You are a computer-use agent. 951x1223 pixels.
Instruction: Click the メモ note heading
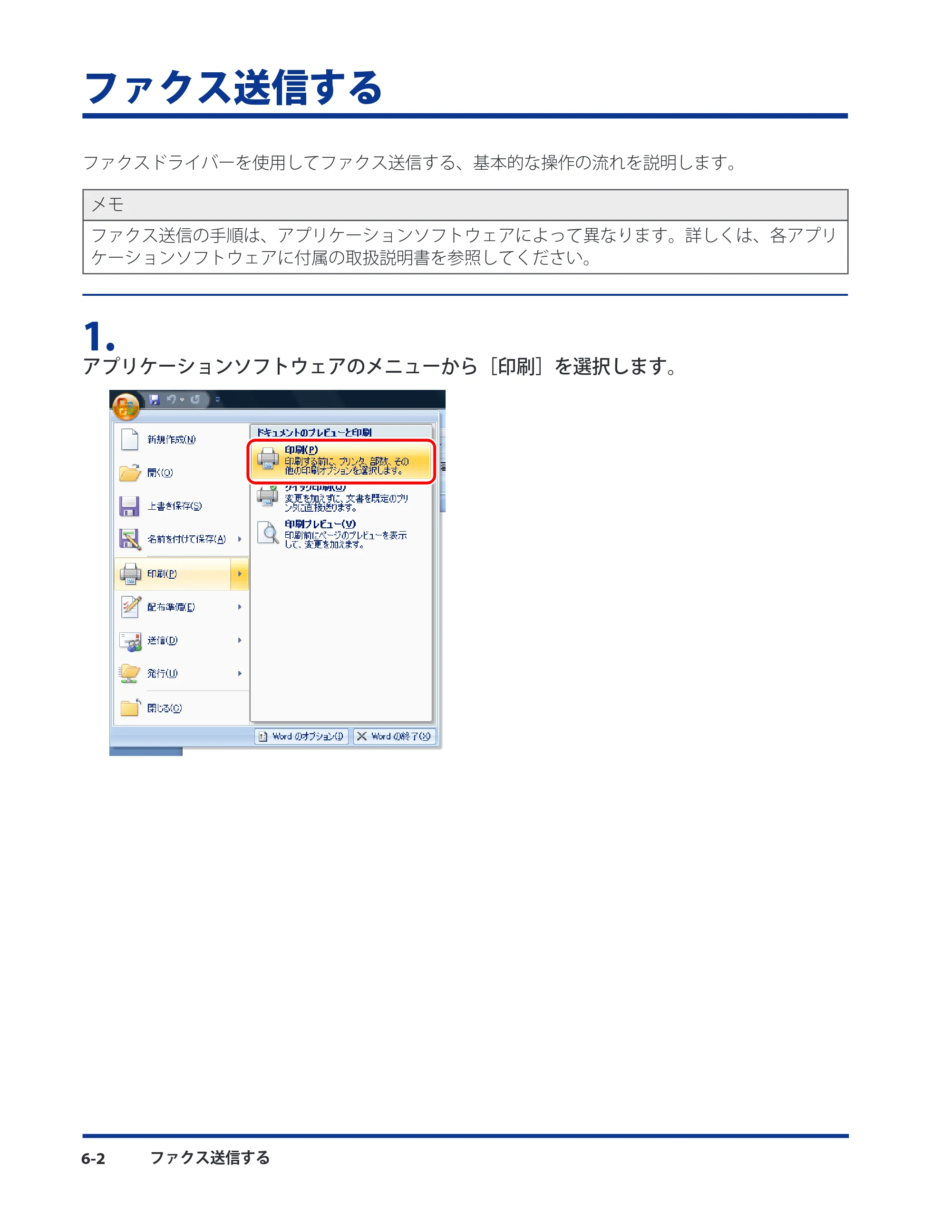[x=107, y=205]
